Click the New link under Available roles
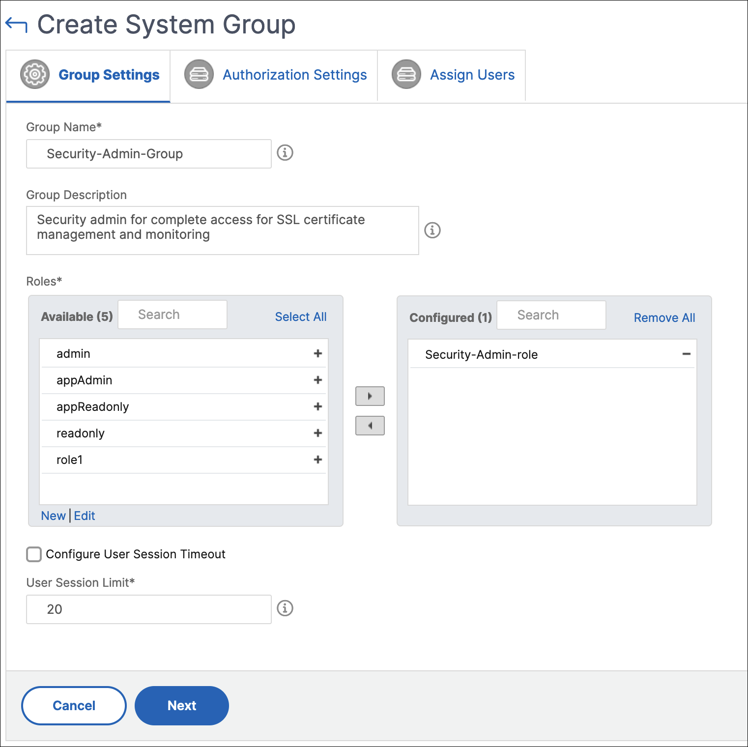Image resolution: width=748 pixels, height=747 pixels. coord(53,516)
